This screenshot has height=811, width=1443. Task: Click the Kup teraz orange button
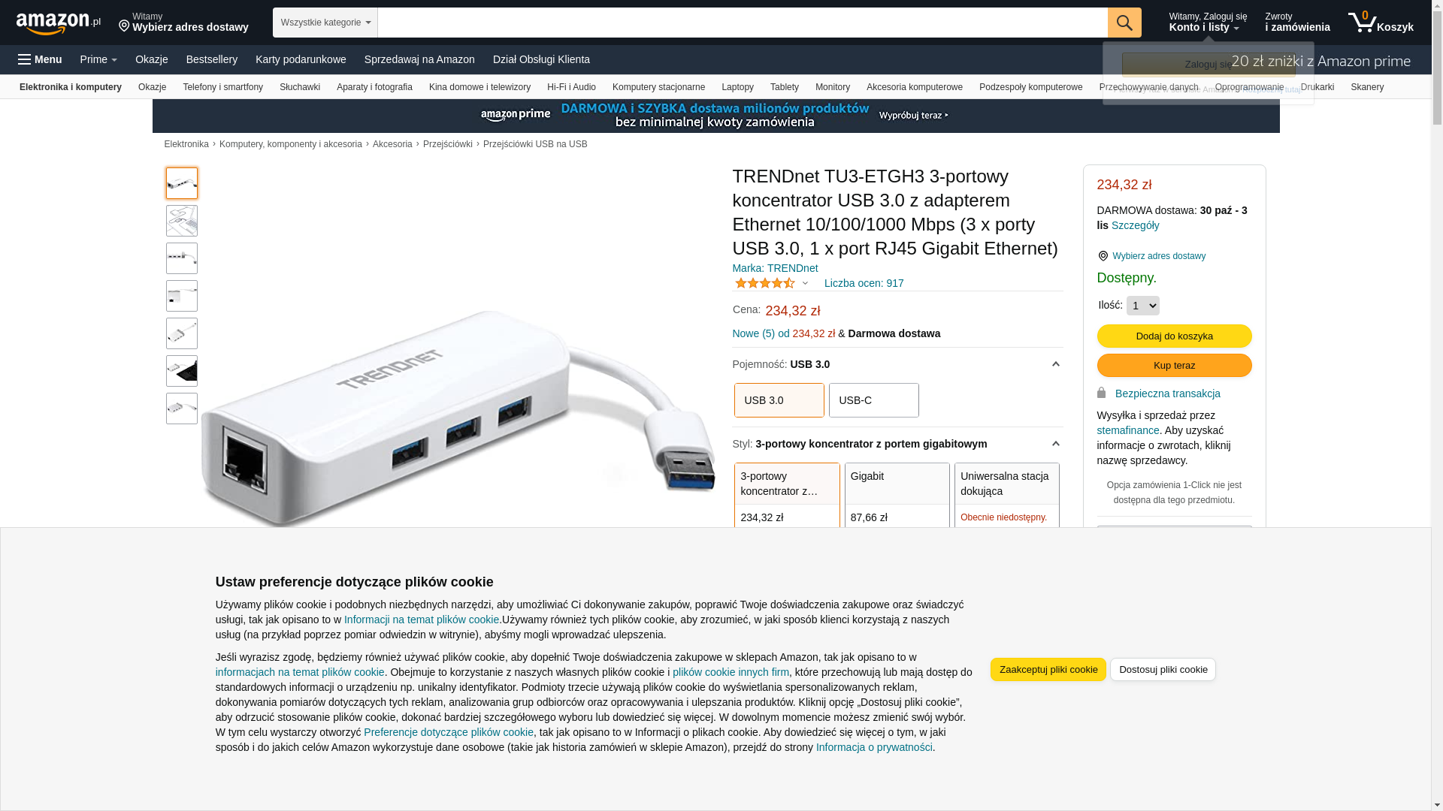tap(1174, 365)
